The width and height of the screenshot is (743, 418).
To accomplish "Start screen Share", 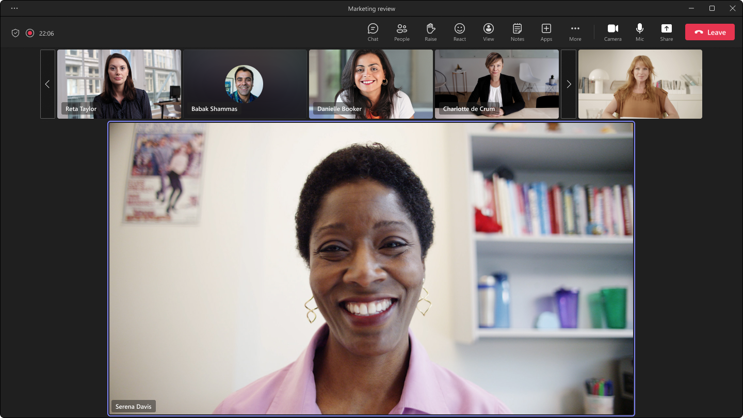I will pos(666,31).
